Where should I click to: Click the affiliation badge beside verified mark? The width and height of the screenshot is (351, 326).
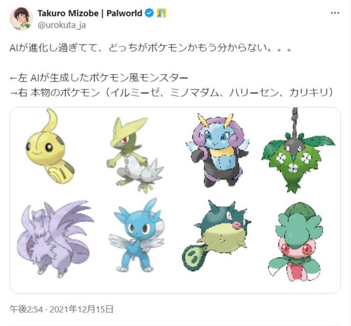162,14
